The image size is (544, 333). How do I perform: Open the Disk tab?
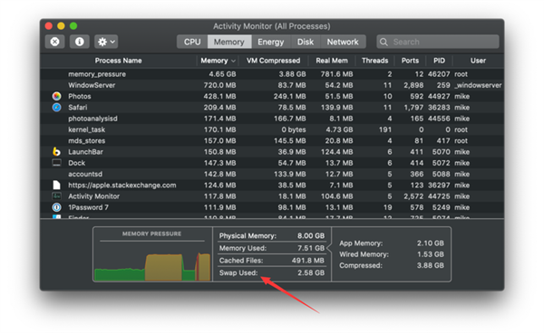(x=306, y=42)
